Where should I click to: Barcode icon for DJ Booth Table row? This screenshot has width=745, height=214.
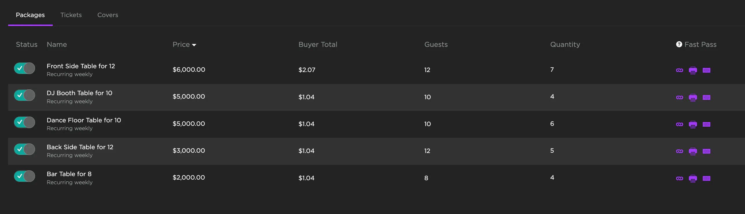706,97
